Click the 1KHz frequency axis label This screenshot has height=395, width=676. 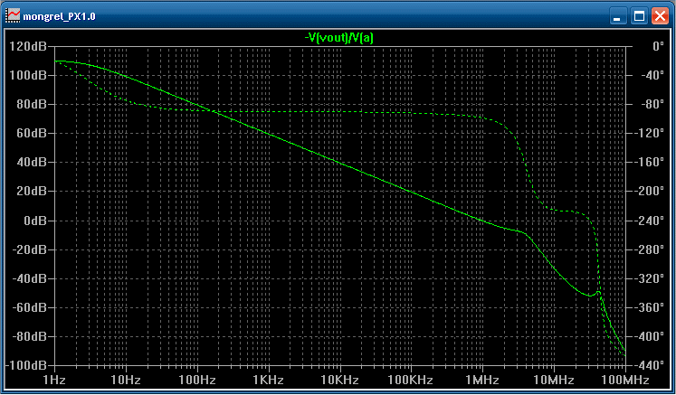pyautogui.click(x=268, y=380)
